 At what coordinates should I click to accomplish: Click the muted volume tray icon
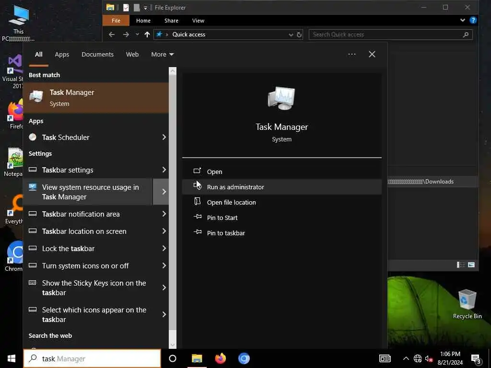point(429,358)
